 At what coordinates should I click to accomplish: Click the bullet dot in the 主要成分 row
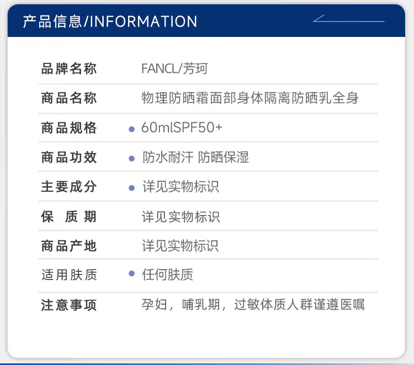[x=131, y=188]
